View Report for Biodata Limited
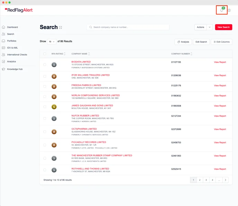 click(220, 62)
